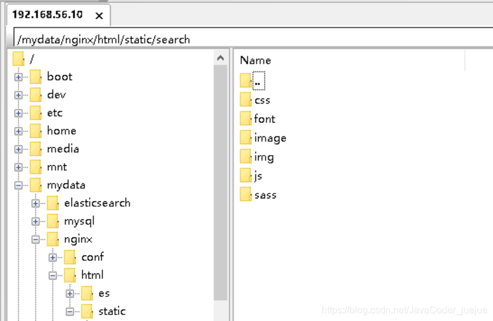
Task: Collapse the nginx folder node
Action: pos(35,240)
